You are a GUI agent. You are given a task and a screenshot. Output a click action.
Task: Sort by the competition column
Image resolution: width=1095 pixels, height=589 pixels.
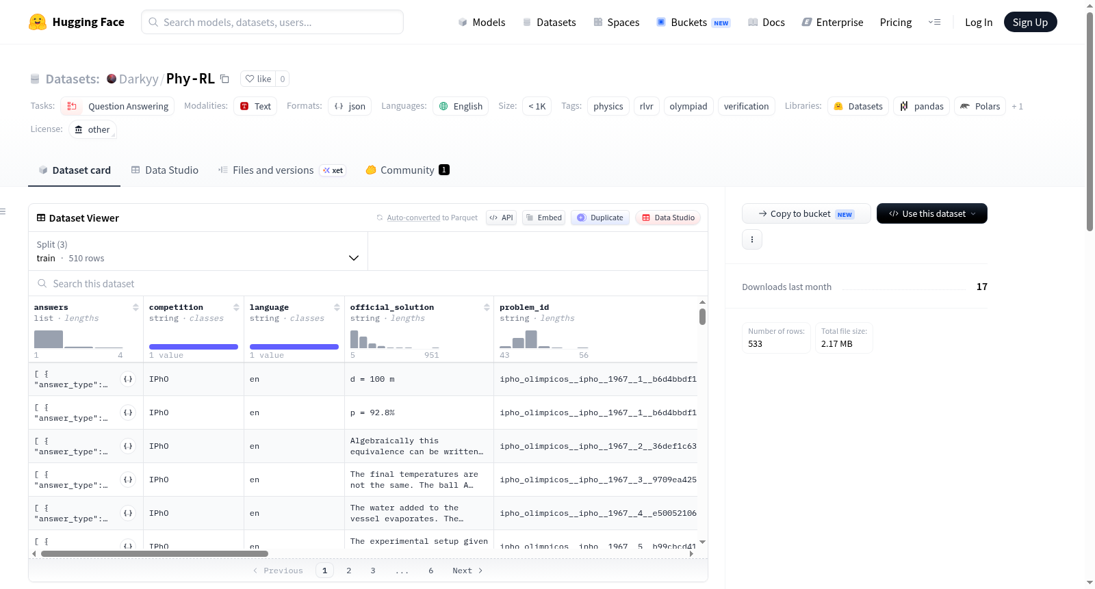[x=236, y=307]
